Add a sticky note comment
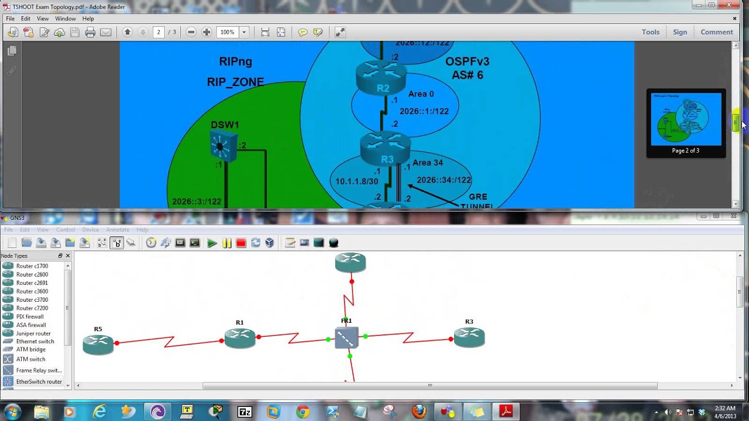Viewport: 749px width, 421px height. (x=303, y=32)
